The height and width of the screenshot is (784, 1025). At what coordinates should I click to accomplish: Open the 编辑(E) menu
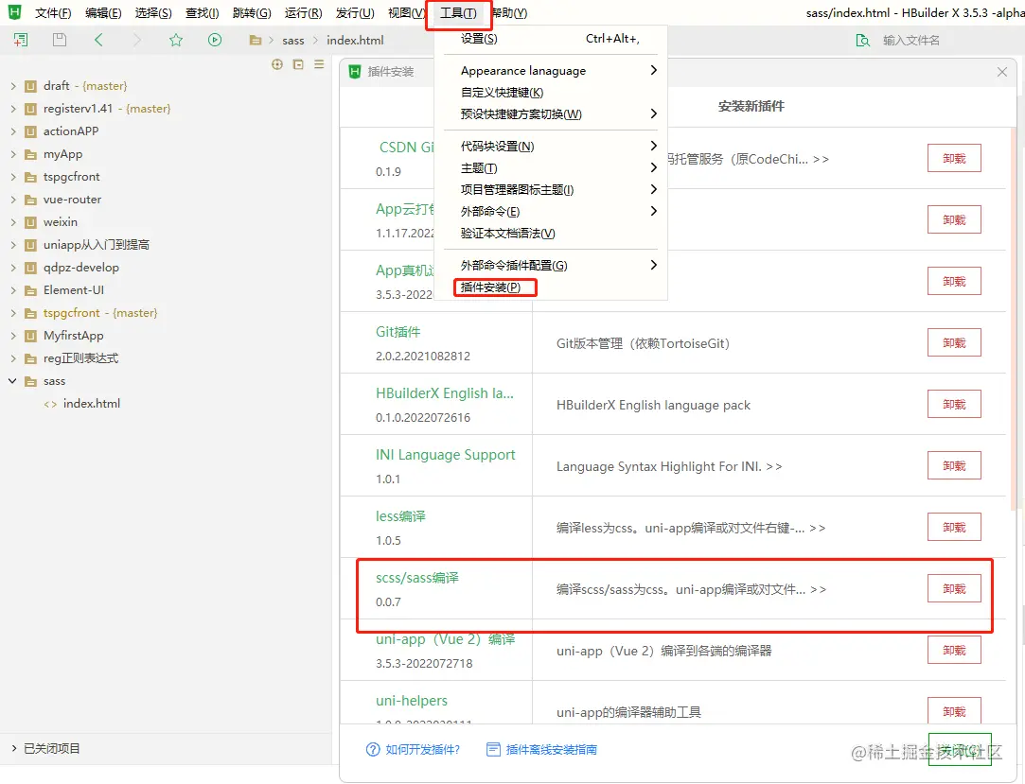103,13
